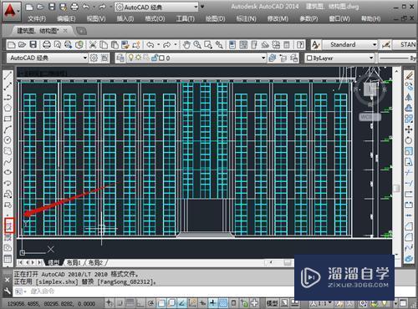Open the 视图(V) menu
The image size is (418, 309).
click(x=96, y=19)
